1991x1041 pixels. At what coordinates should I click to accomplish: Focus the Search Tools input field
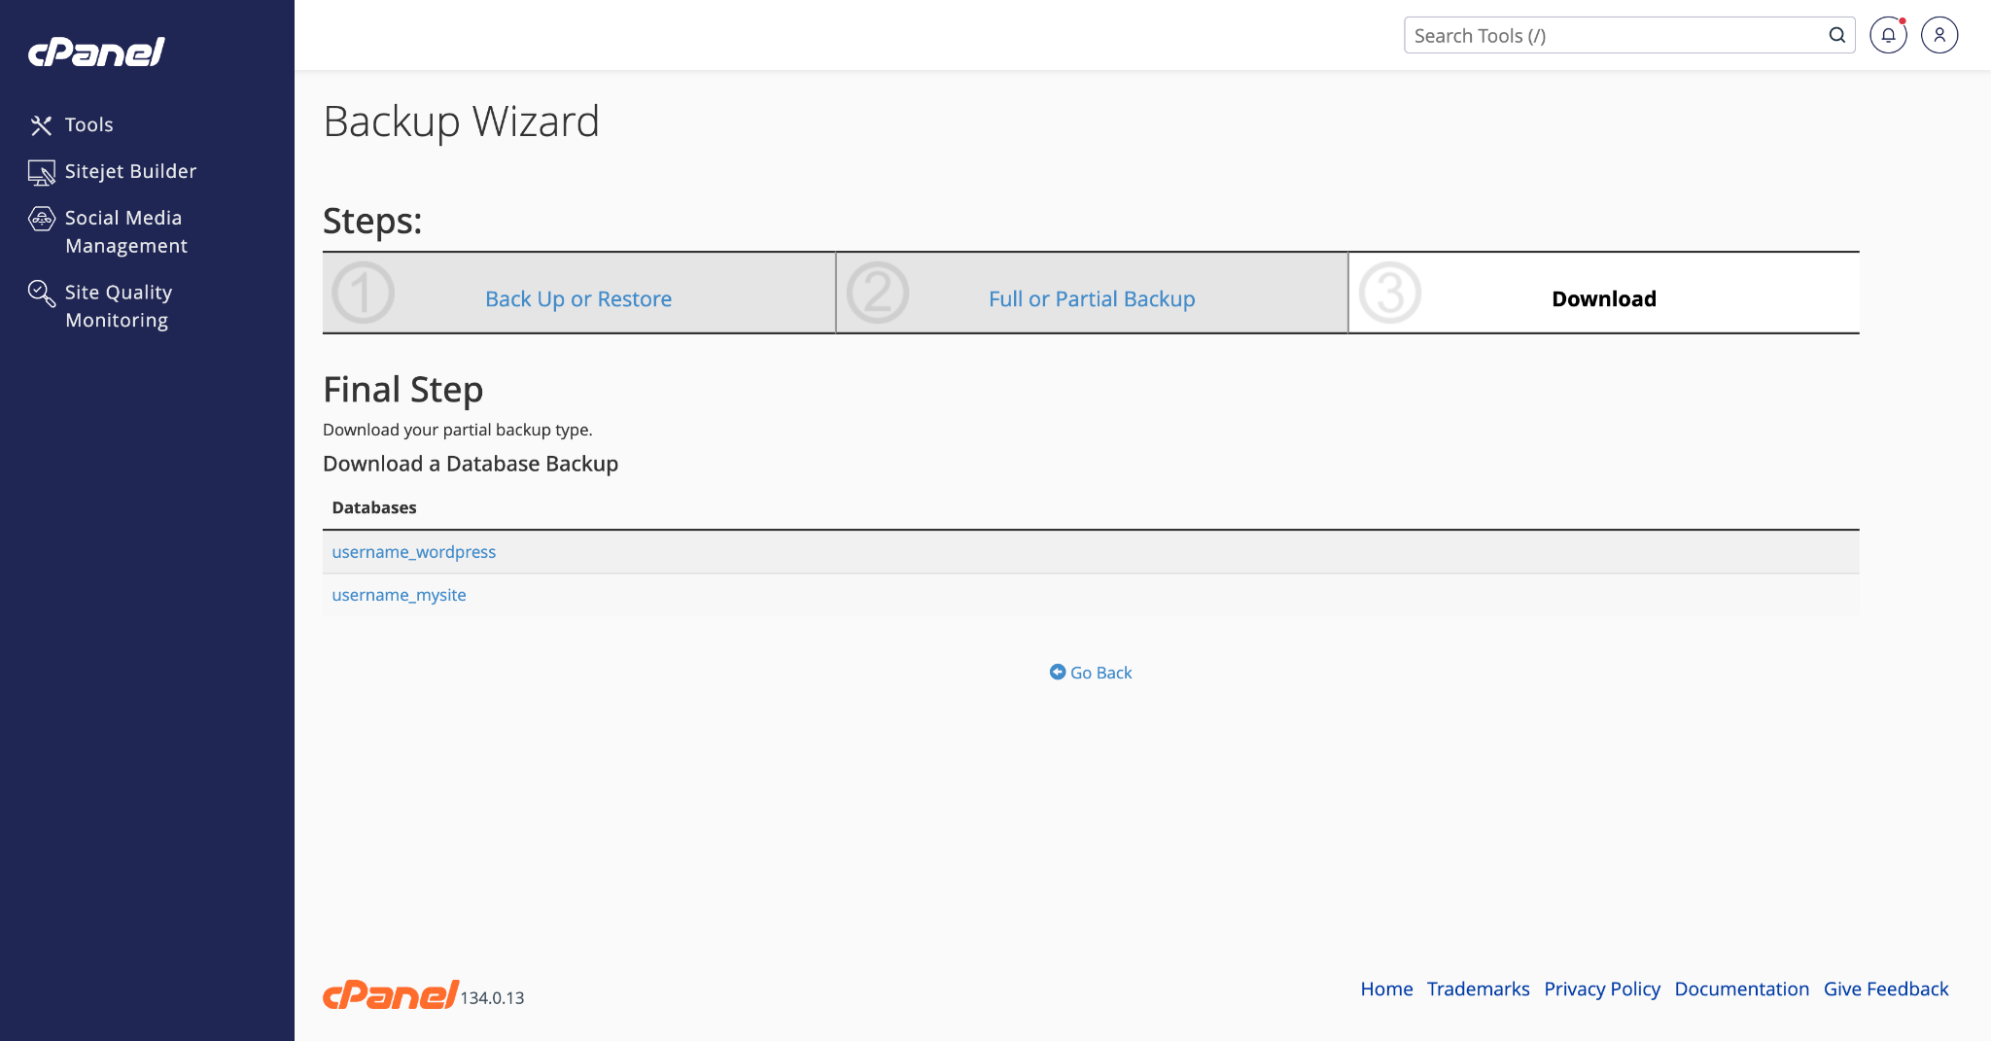click(1614, 36)
